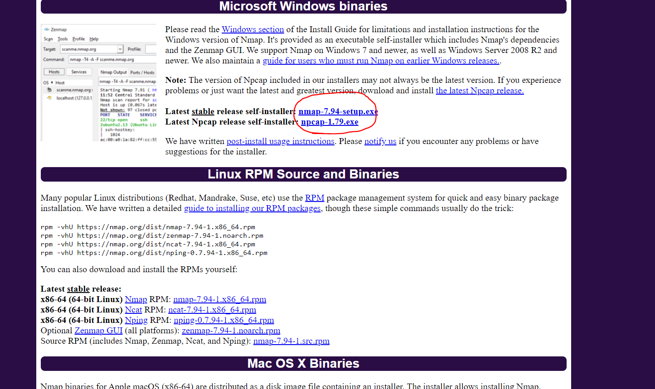
Task: Collapse the OS column with its arrow
Action: [x=51, y=82]
